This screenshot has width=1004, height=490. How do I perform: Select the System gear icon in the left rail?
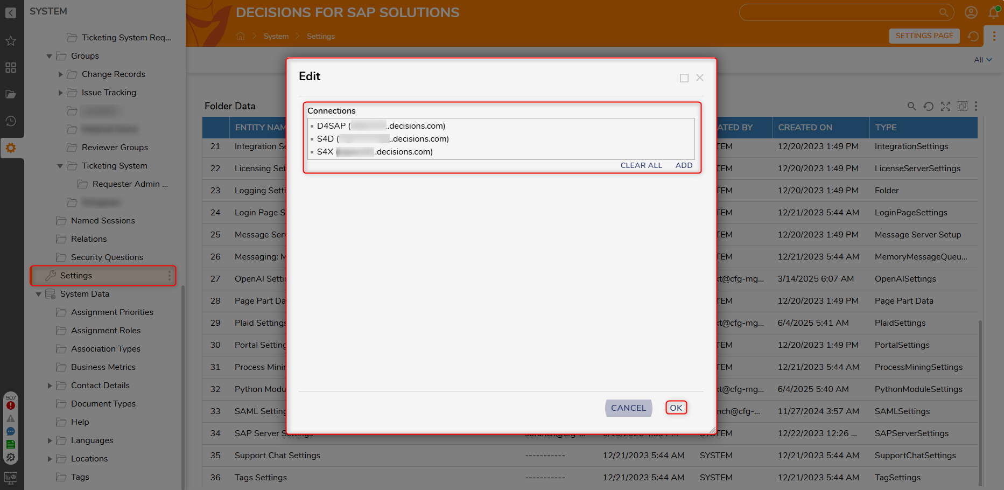point(11,148)
